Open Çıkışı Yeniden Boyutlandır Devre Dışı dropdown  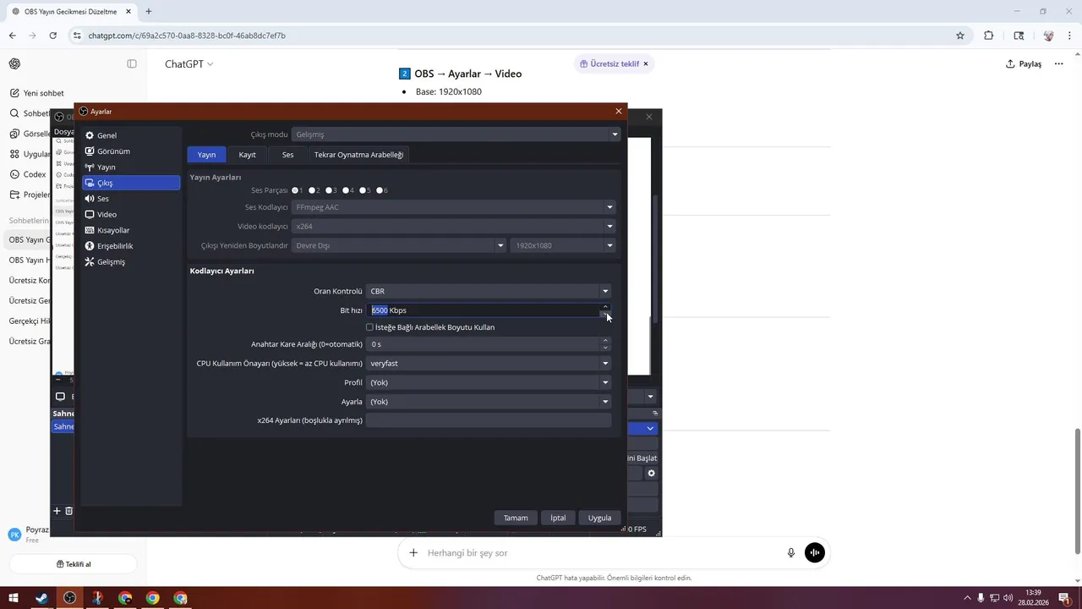point(399,245)
